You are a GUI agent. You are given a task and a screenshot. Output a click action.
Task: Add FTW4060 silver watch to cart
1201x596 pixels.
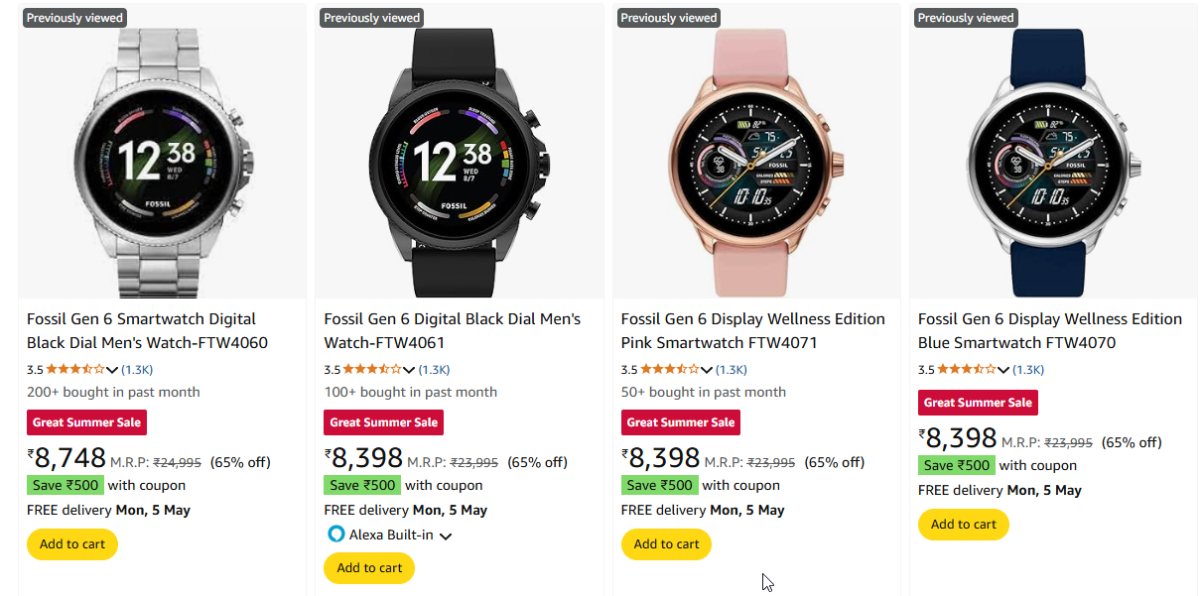72,544
